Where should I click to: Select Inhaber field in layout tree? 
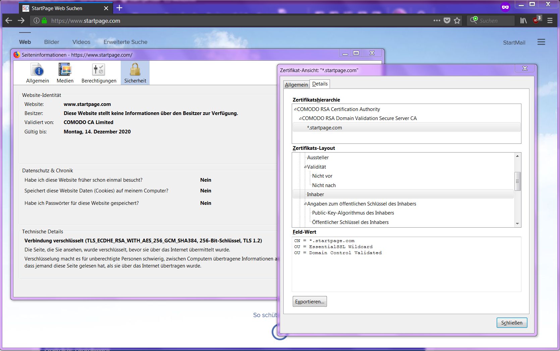[403, 194]
